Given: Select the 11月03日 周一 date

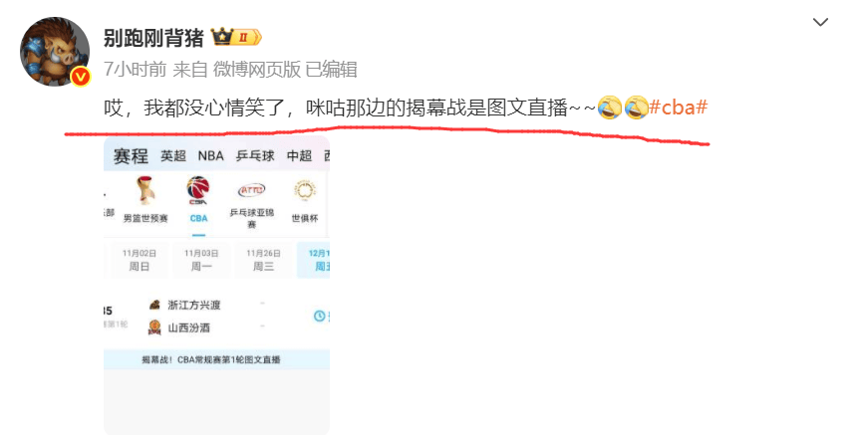Looking at the screenshot, I should pyautogui.click(x=201, y=260).
